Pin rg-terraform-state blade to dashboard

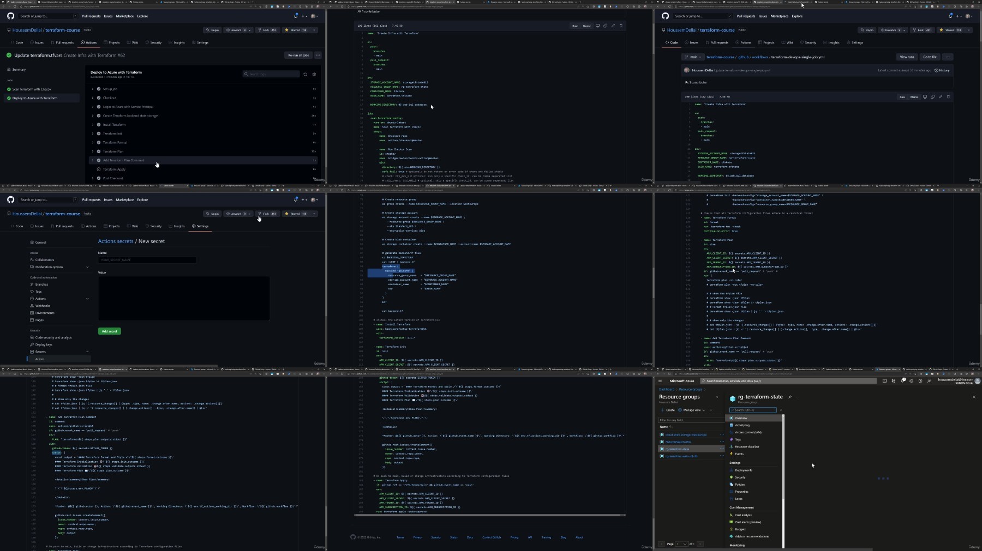790,397
